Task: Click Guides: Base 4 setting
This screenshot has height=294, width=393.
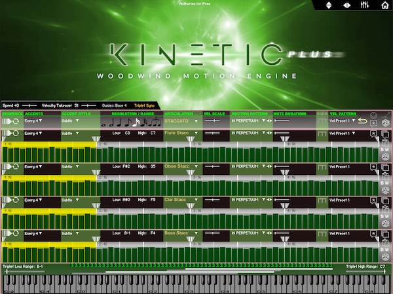Action: point(114,105)
